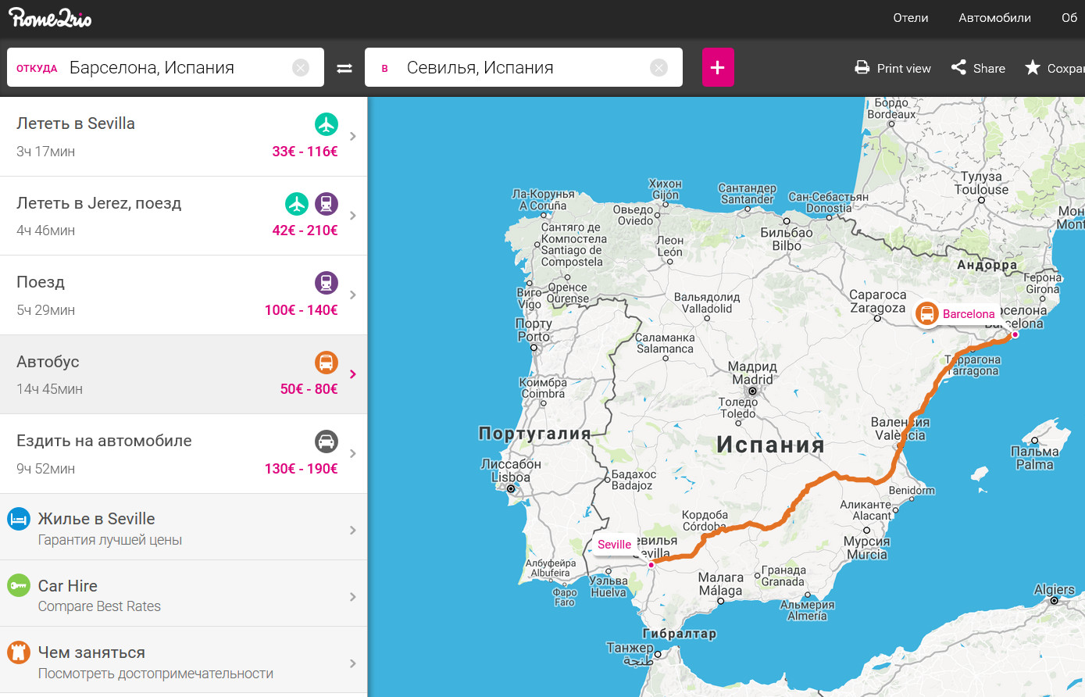Click the car icon in driving option

pyautogui.click(x=327, y=441)
